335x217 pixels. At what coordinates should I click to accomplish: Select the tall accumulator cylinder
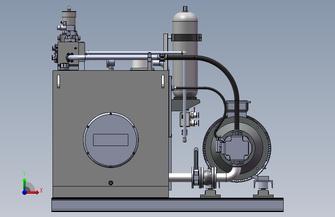pos(185,54)
